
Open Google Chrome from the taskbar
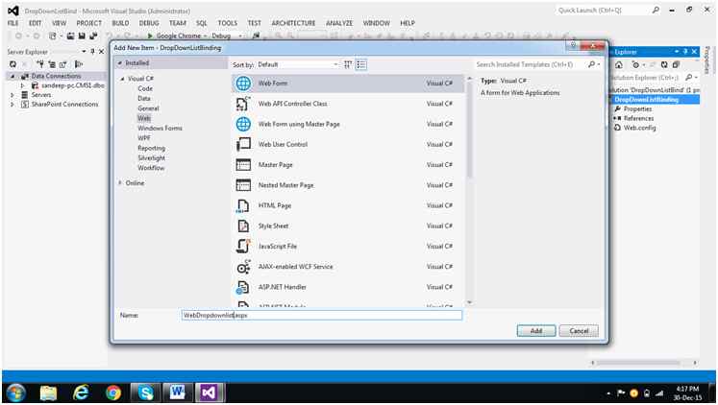click(113, 393)
